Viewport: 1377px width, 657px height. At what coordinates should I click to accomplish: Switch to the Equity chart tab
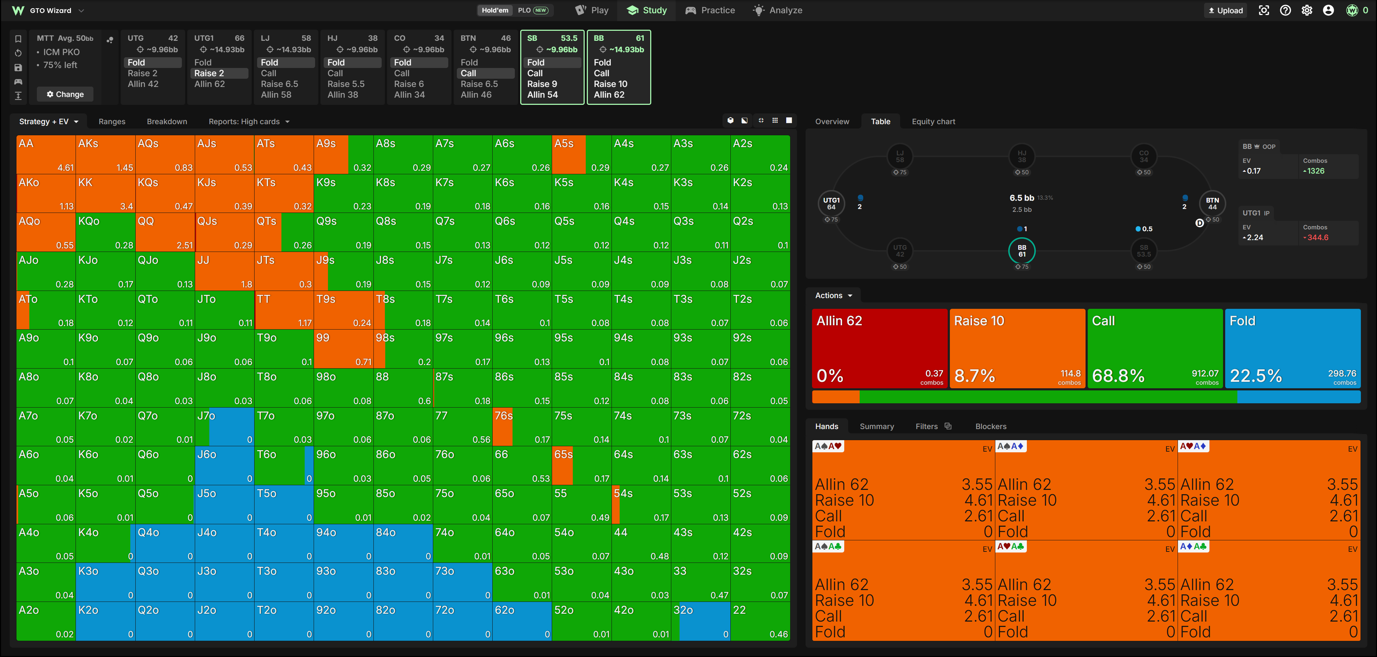point(933,122)
